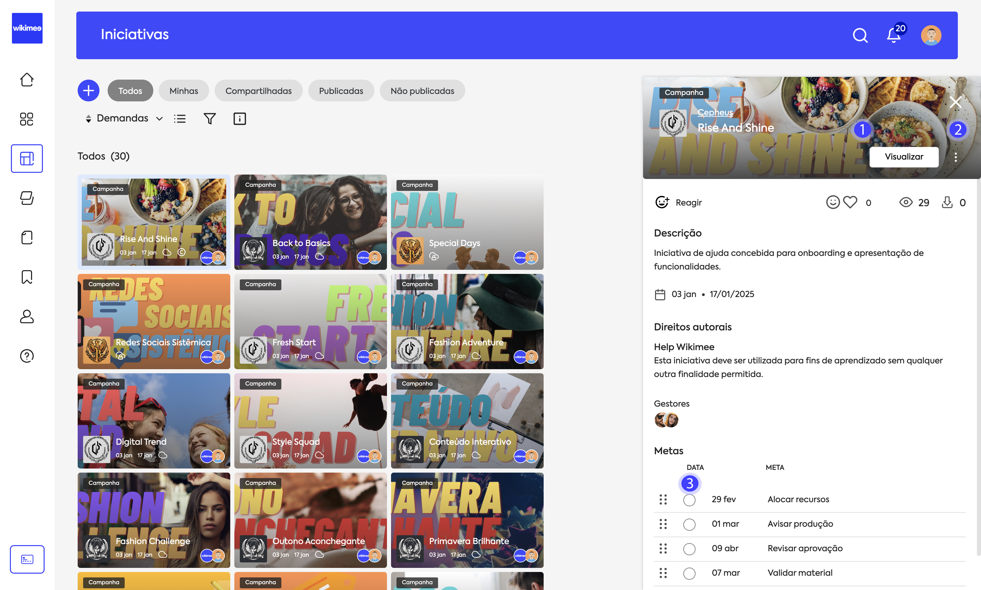This screenshot has height=590, width=981.
Task: Open search in the Iniciativas header
Action: (x=860, y=35)
